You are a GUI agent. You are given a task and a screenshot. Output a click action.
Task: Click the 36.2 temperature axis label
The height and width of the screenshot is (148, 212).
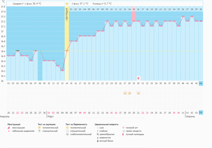click(3, 71)
